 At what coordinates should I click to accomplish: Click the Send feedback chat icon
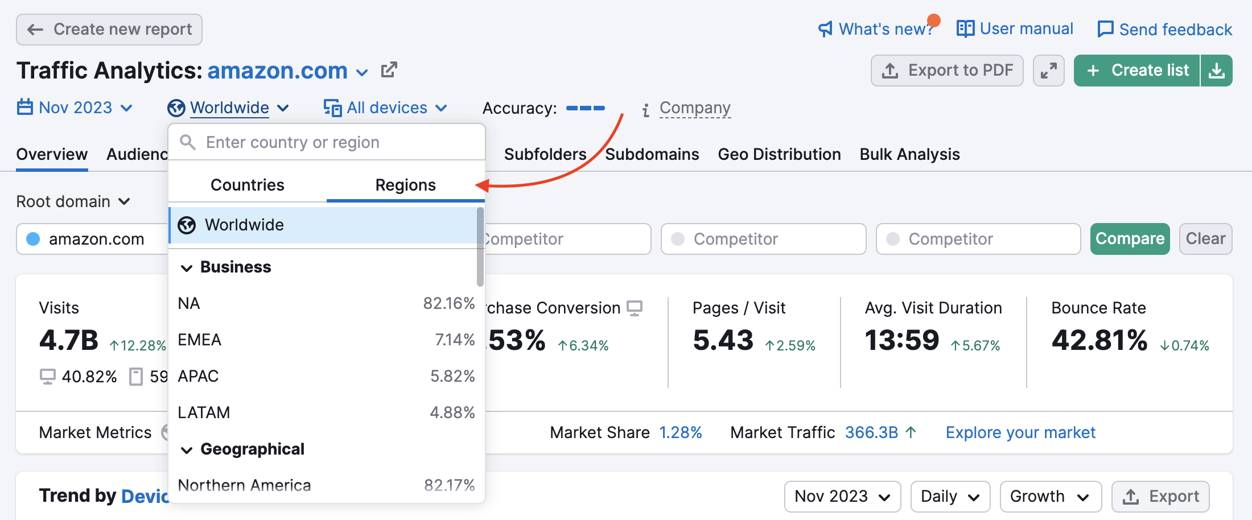1105,29
